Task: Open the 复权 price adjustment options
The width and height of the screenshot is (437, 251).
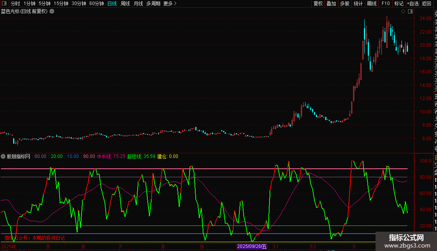Action: (318, 3)
